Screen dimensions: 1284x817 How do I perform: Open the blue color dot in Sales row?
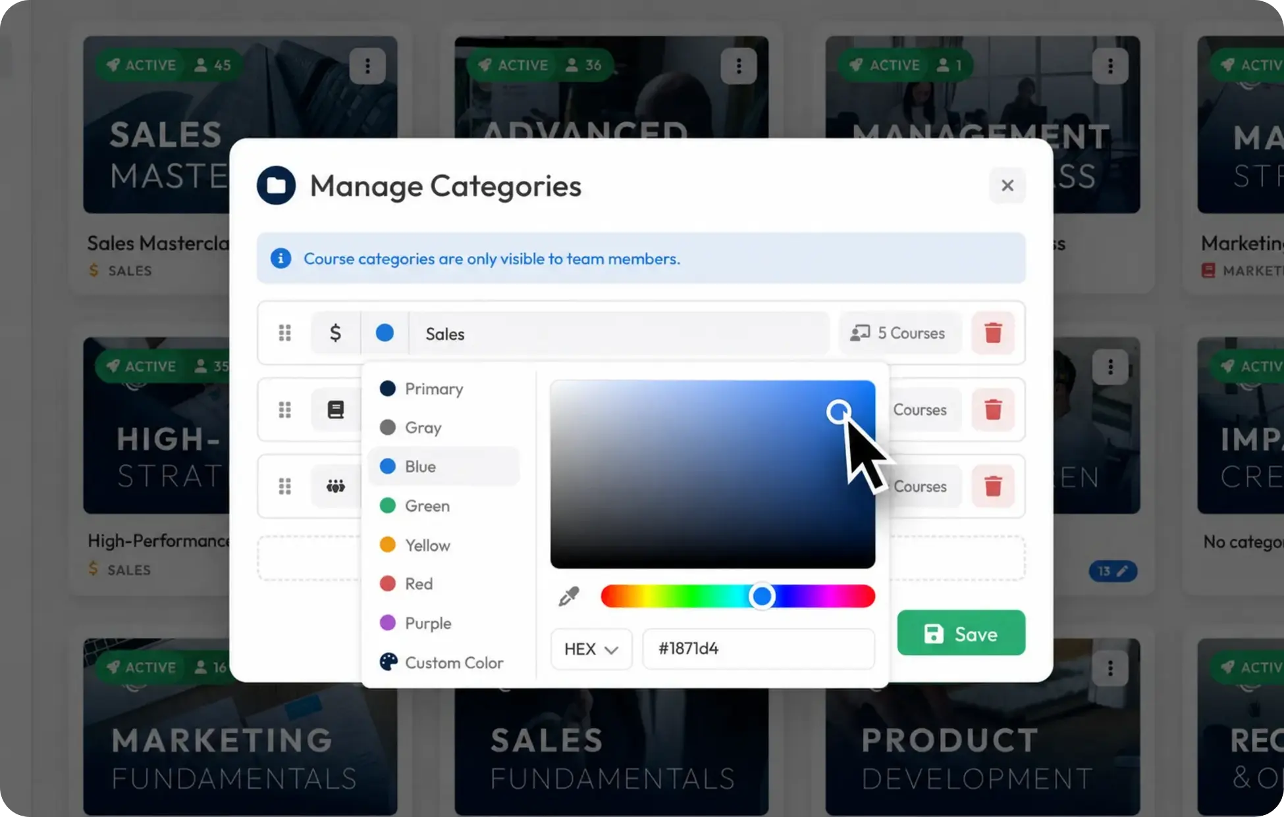click(385, 333)
